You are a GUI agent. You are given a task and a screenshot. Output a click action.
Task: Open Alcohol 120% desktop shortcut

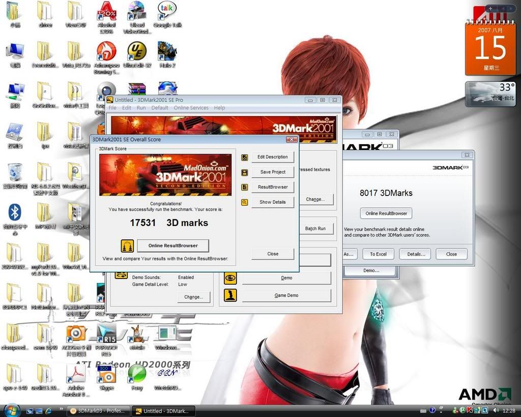[107, 17]
